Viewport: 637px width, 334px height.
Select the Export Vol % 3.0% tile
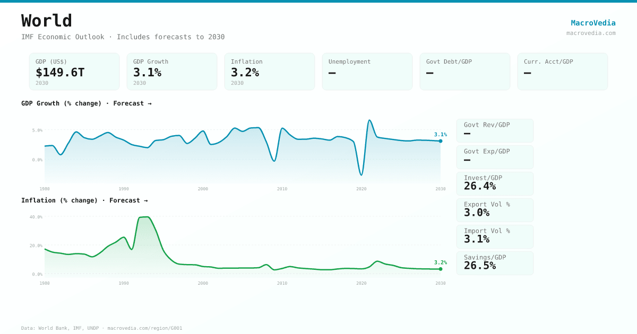pos(495,210)
